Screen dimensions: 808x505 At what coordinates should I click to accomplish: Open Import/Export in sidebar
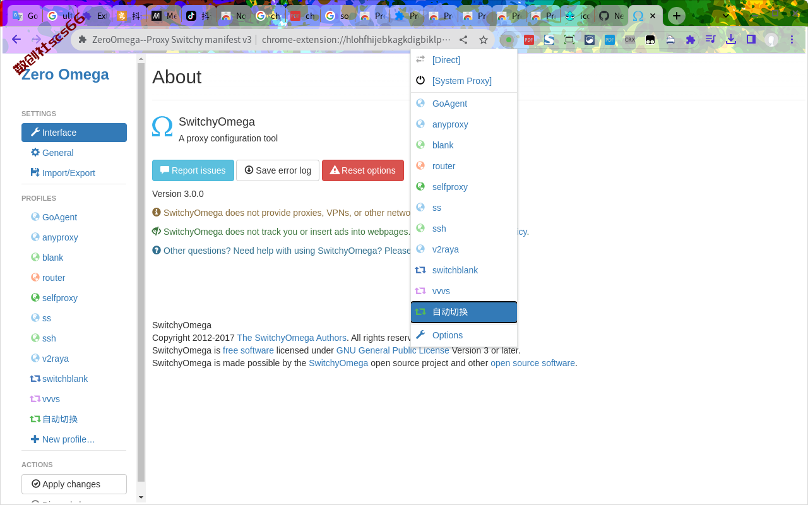[x=74, y=173]
